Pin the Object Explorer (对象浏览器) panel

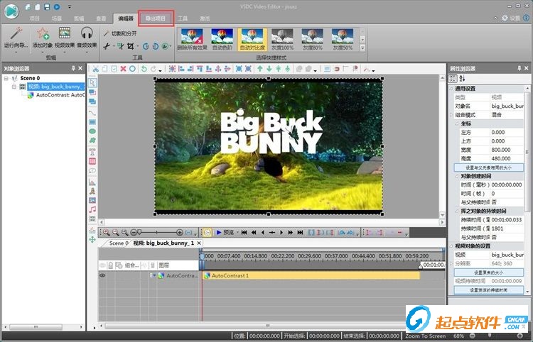pos(73,68)
